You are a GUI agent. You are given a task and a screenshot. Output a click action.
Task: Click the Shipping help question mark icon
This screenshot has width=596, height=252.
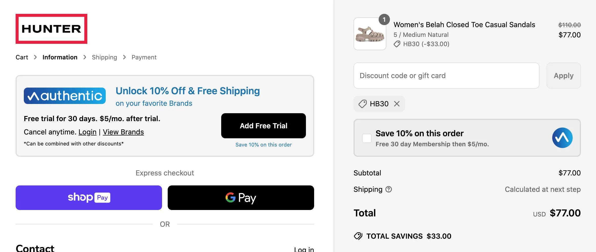[389, 189]
